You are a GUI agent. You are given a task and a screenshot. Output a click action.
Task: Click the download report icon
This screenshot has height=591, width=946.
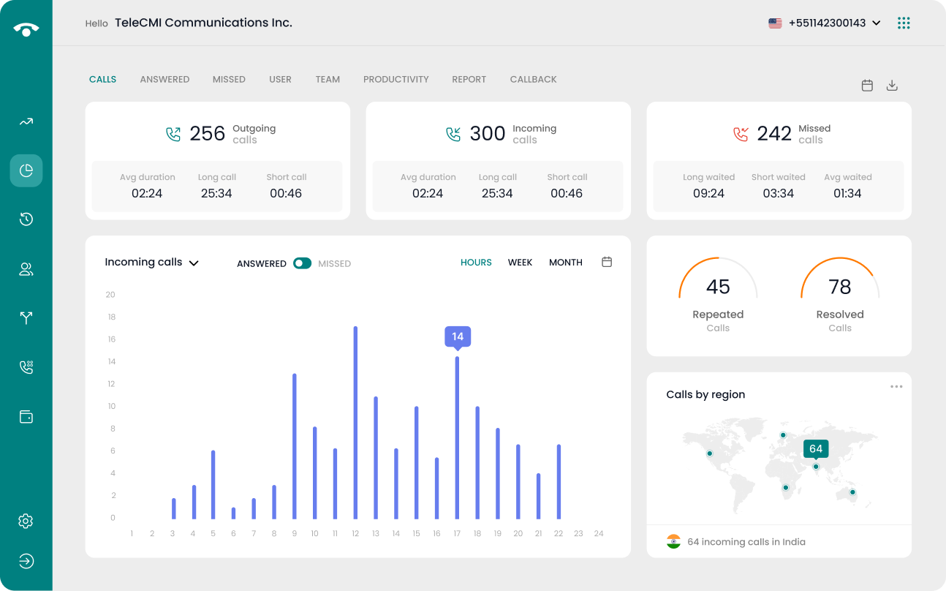(892, 86)
